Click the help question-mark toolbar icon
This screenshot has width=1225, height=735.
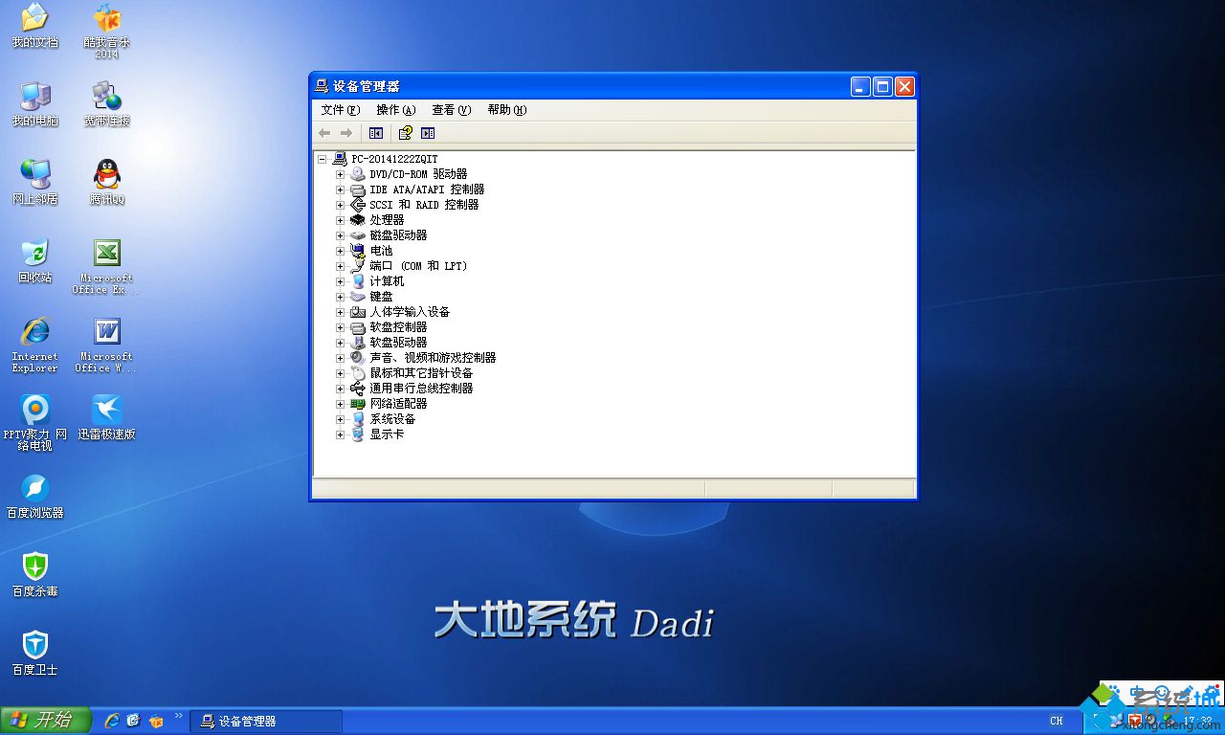(x=405, y=133)
